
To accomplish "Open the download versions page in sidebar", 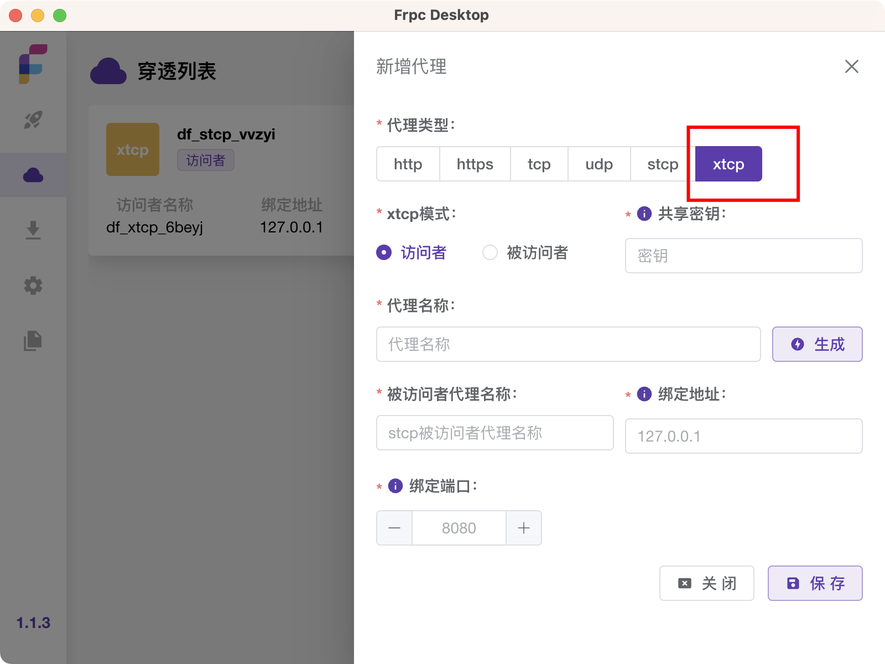I will pos(33,230).
